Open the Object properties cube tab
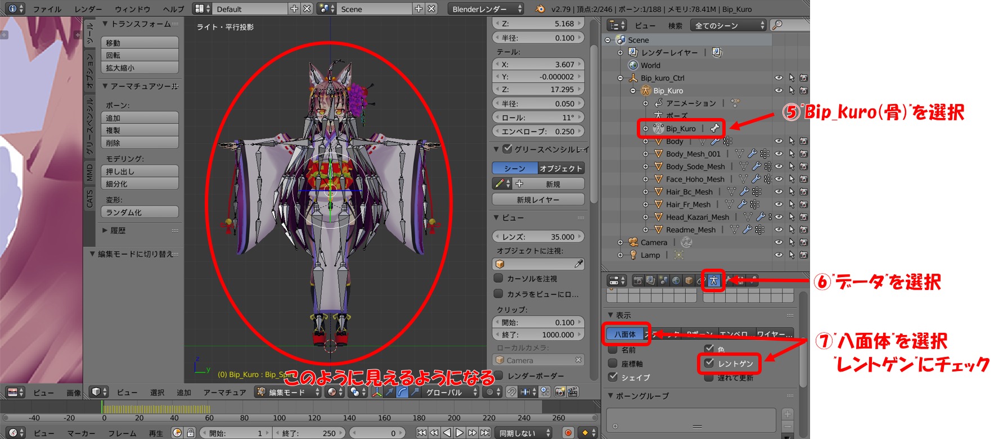Image resolution: width=994 pixels, height=439 pixels. point(689,280)
